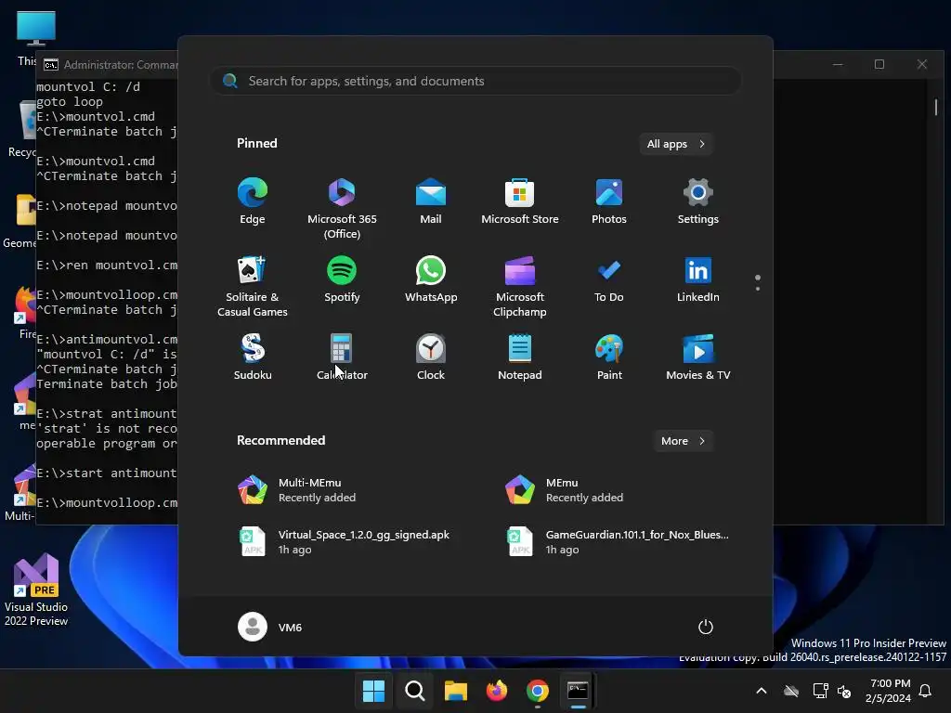Launch the Clock app
This screenshot has width=951, height=713.
pos(431,357)
